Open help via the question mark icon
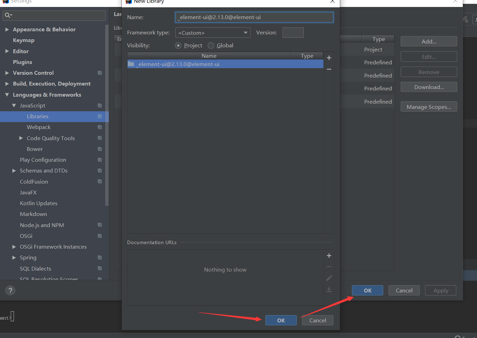Image resolution: width=477 pixels, height=338 pixels. [x=10, y=290]
